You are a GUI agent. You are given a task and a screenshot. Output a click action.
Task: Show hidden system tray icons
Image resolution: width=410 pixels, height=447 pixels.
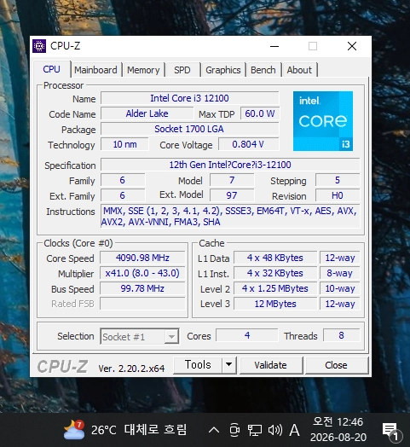[x=214, y=430]
